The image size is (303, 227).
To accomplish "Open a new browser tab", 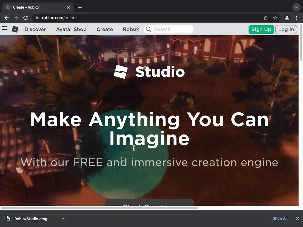I will click(x=80, y=7).
